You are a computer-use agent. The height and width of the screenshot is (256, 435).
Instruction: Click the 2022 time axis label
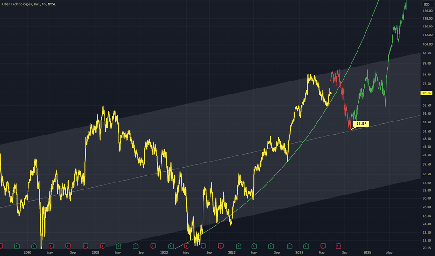[164, 252]
